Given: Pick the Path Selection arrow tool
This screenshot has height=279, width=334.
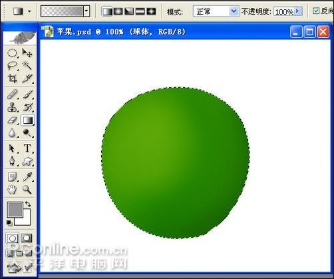Looking at the screenshot, I should (12, 148).
